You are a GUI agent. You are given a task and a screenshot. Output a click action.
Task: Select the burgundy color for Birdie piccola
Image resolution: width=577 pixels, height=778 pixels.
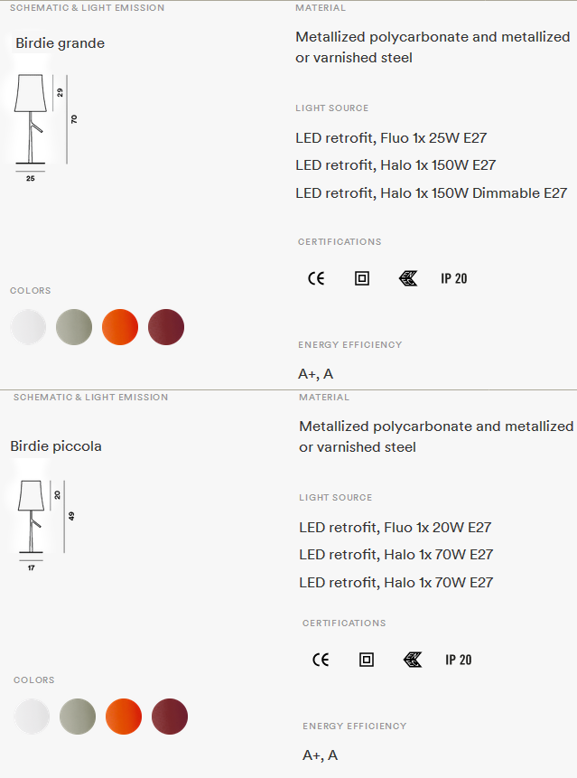(x=170, y=717)
